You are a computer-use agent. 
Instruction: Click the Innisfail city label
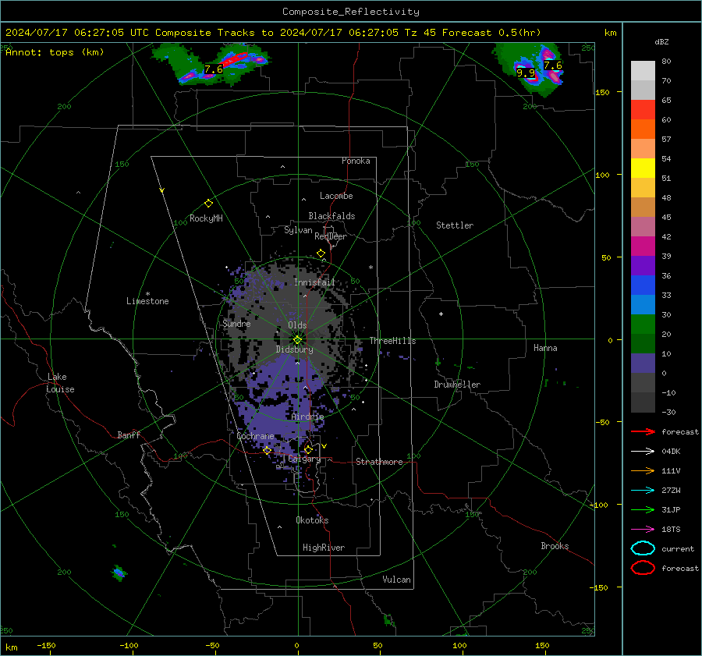[x=314, y=282]
